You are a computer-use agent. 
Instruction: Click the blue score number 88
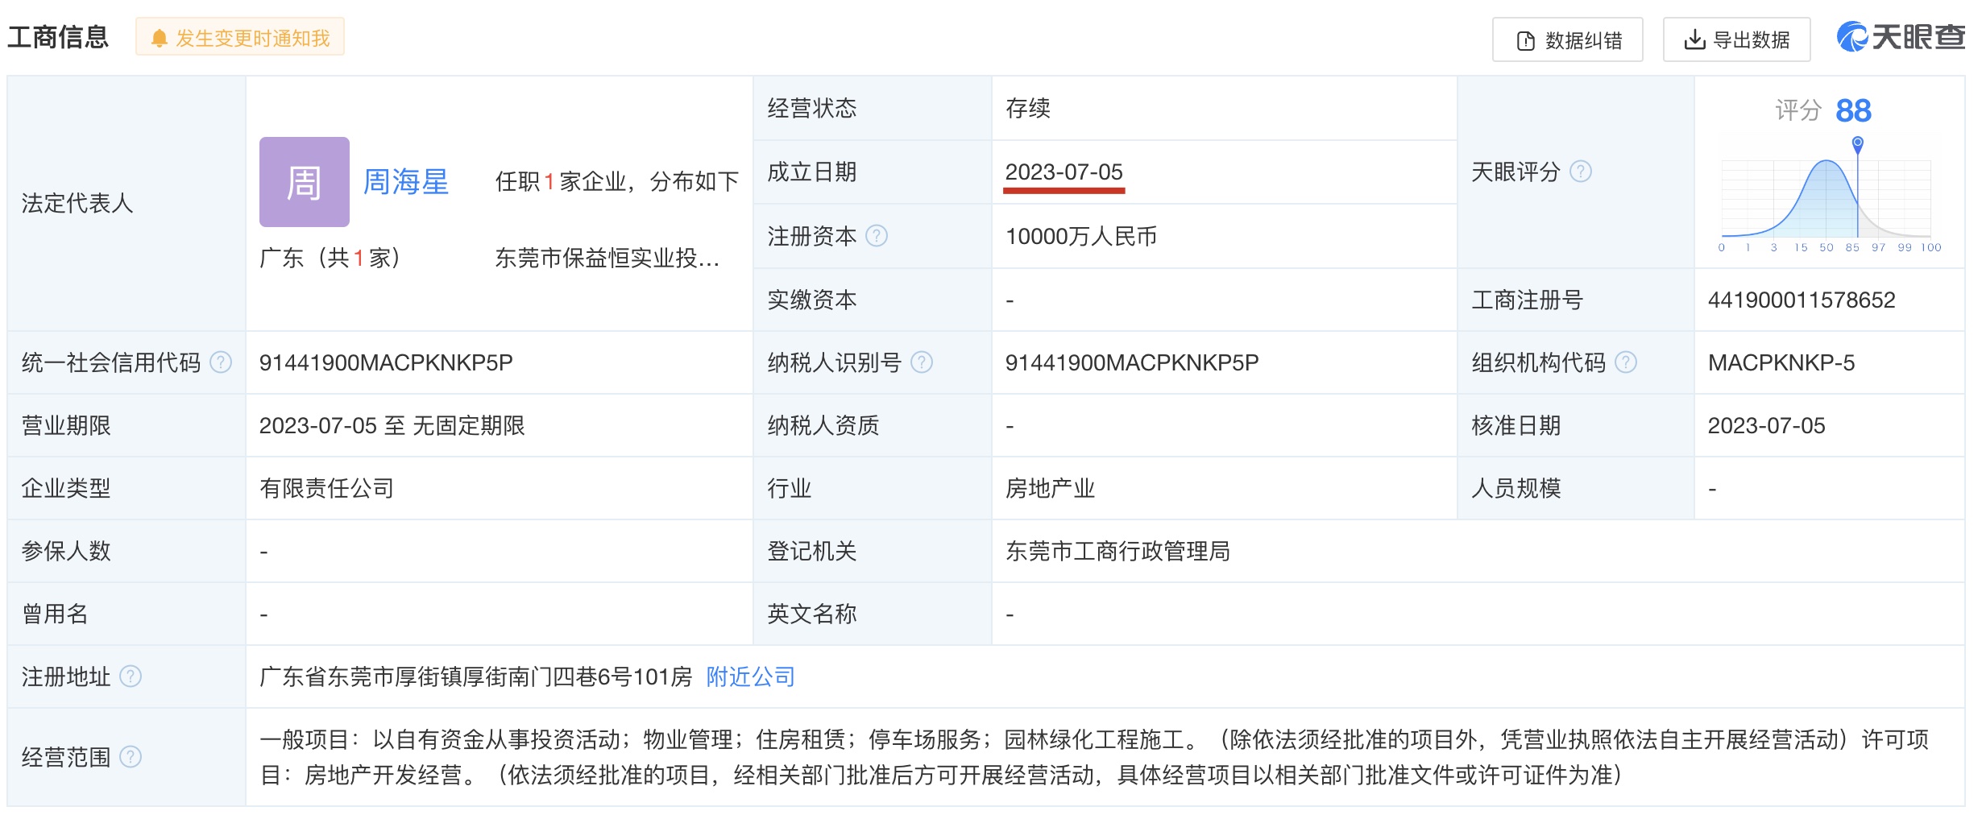pos(1853,110)
